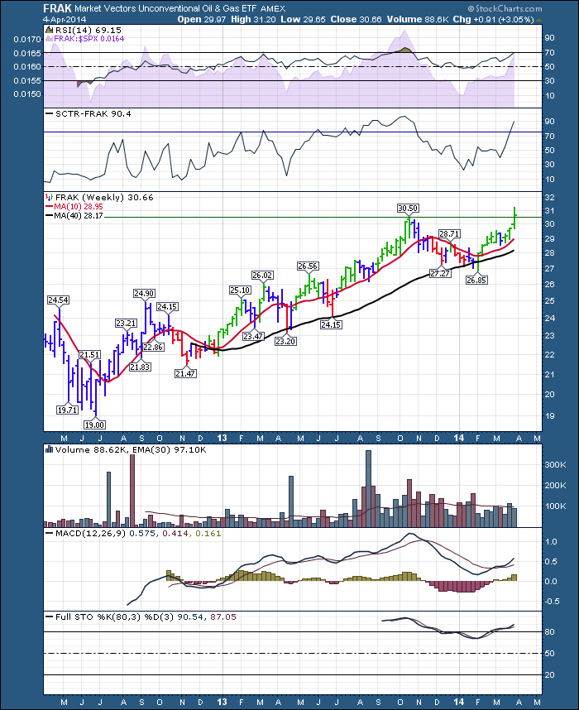The image size is (579, 710).
Task: Click the Open 29.97 value
Action: [202, 19]
